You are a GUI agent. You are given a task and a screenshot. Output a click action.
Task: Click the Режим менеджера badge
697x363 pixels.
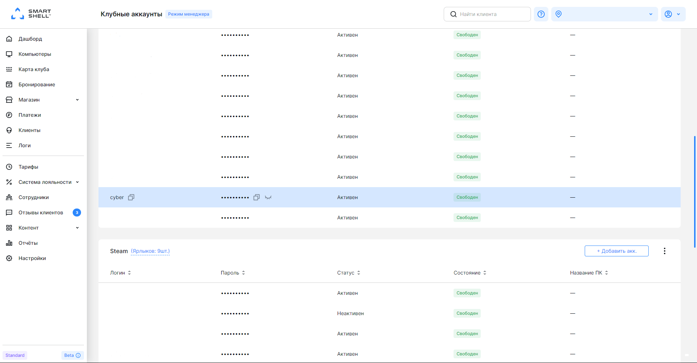[x=189, y=14]
